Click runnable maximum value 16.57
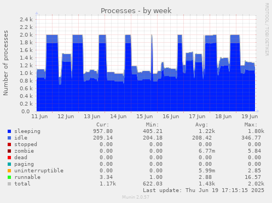 (x=253, y=177)
